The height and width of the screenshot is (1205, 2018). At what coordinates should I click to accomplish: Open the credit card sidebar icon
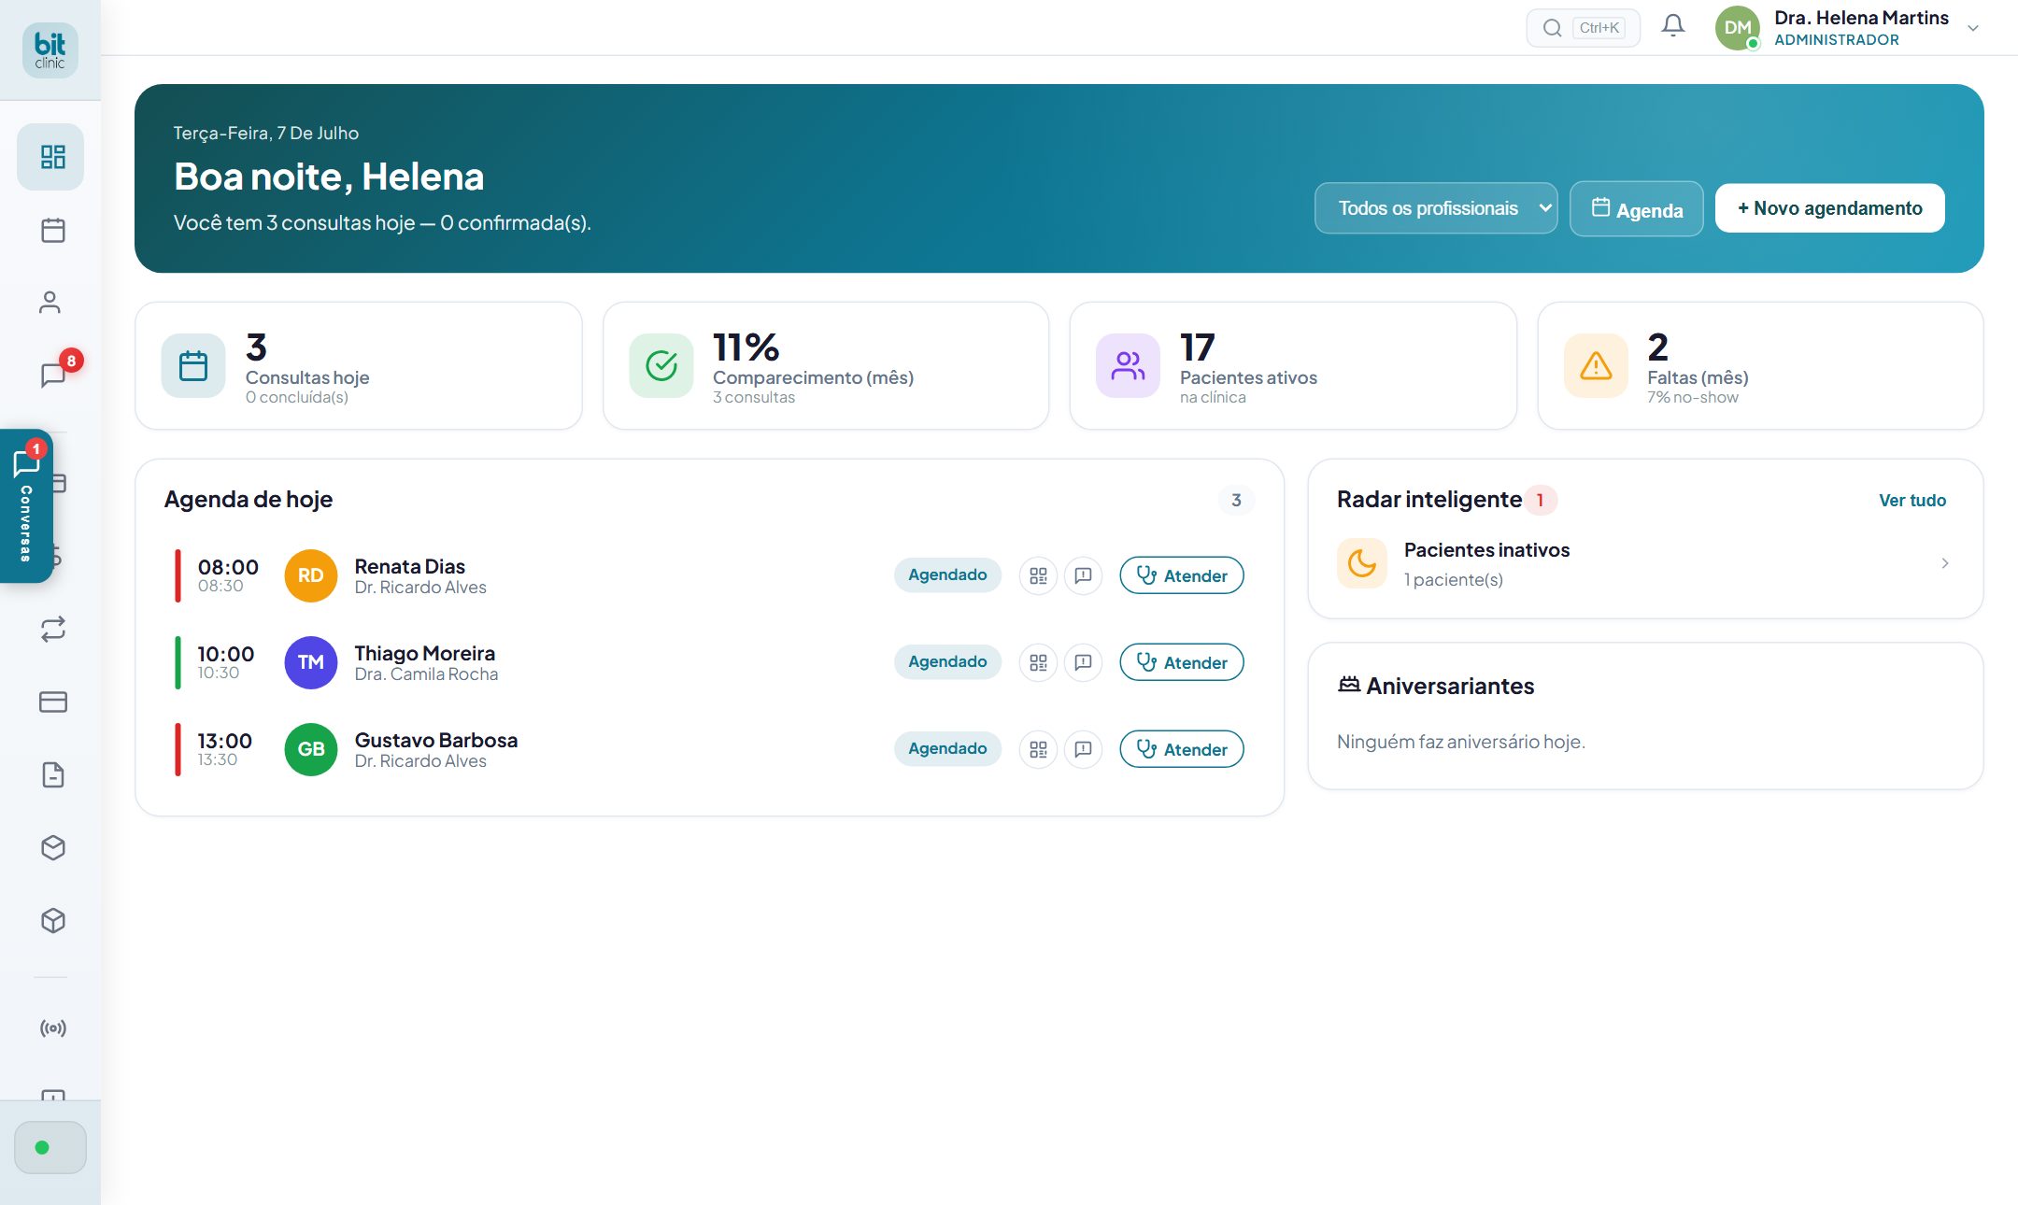(x=53, y=702)
